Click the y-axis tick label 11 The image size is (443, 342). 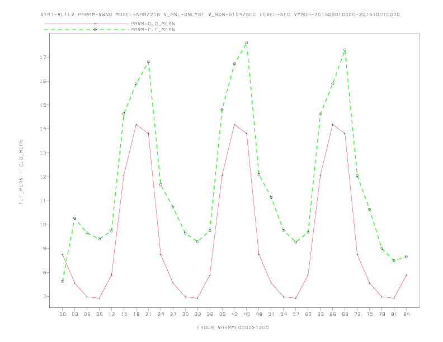click(43, 201)
